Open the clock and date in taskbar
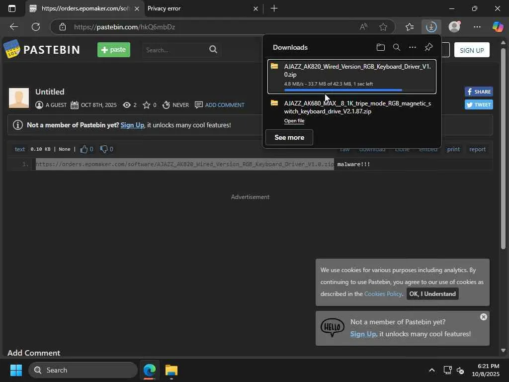 [485, 370]
